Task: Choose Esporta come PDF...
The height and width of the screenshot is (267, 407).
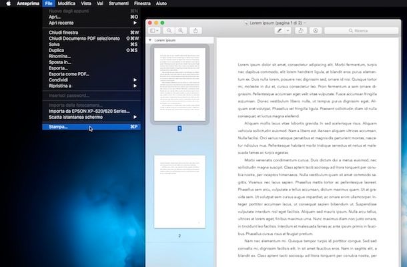Action: click(x=91, y=74)
